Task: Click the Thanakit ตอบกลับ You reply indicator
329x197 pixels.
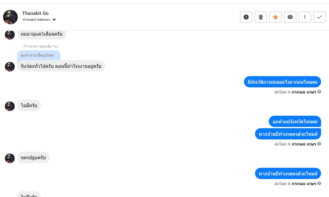Action: 40,46
